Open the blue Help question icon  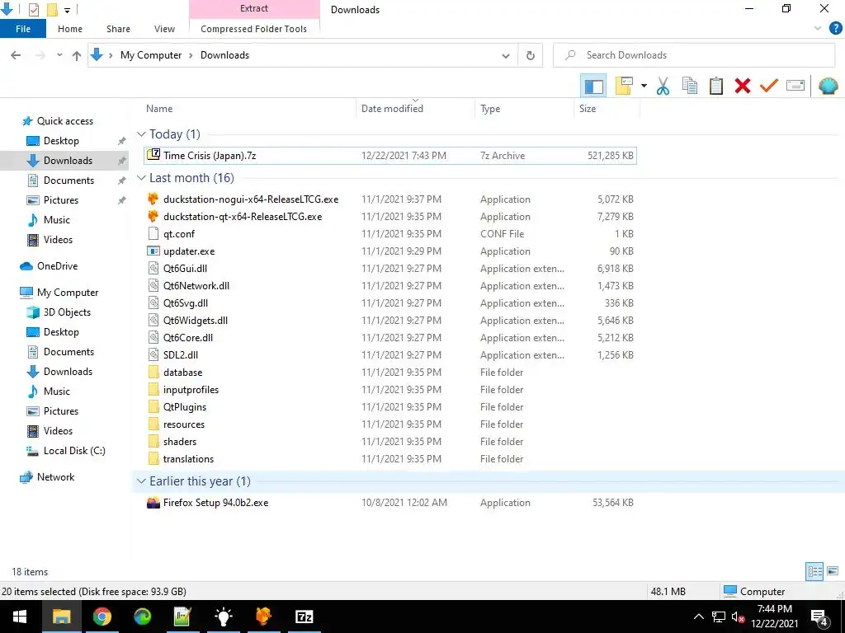[x=835, y=29]
